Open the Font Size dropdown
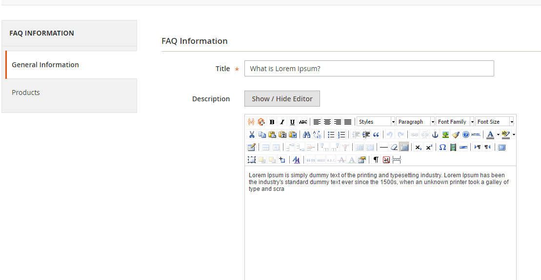The height and width of the screenshot is (280, 541). click(495, 122)
